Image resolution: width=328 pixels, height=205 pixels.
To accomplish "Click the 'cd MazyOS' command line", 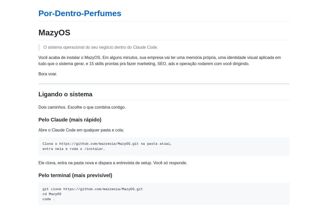I will click(x=52, y=194).
